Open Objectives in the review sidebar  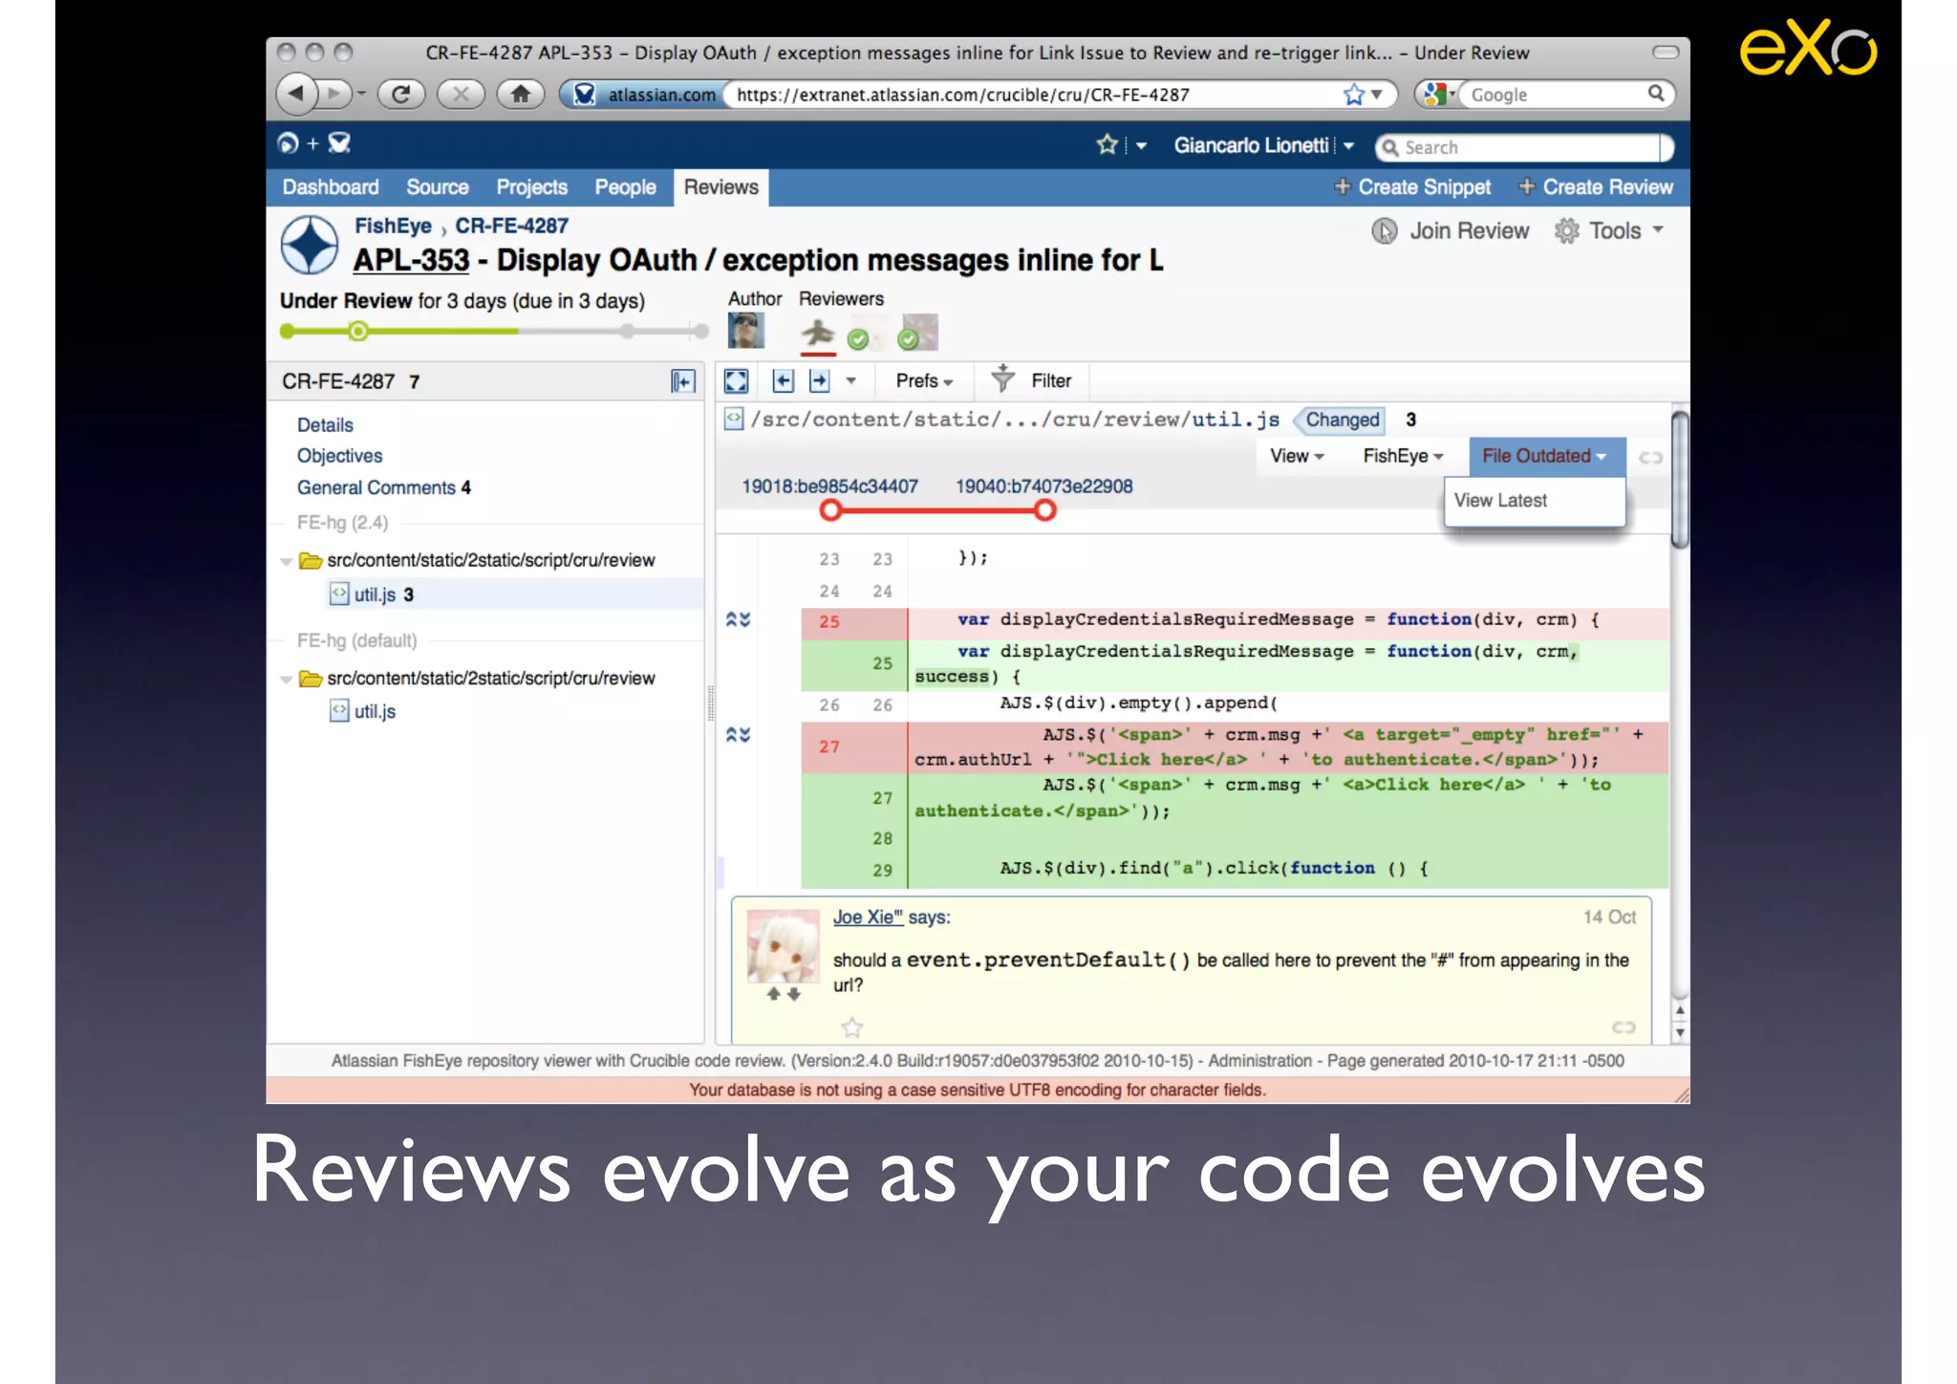tap(339, 456)
